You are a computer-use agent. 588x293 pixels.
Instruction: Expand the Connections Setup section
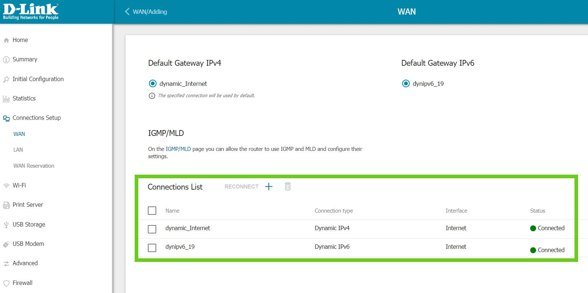point(37,118)
